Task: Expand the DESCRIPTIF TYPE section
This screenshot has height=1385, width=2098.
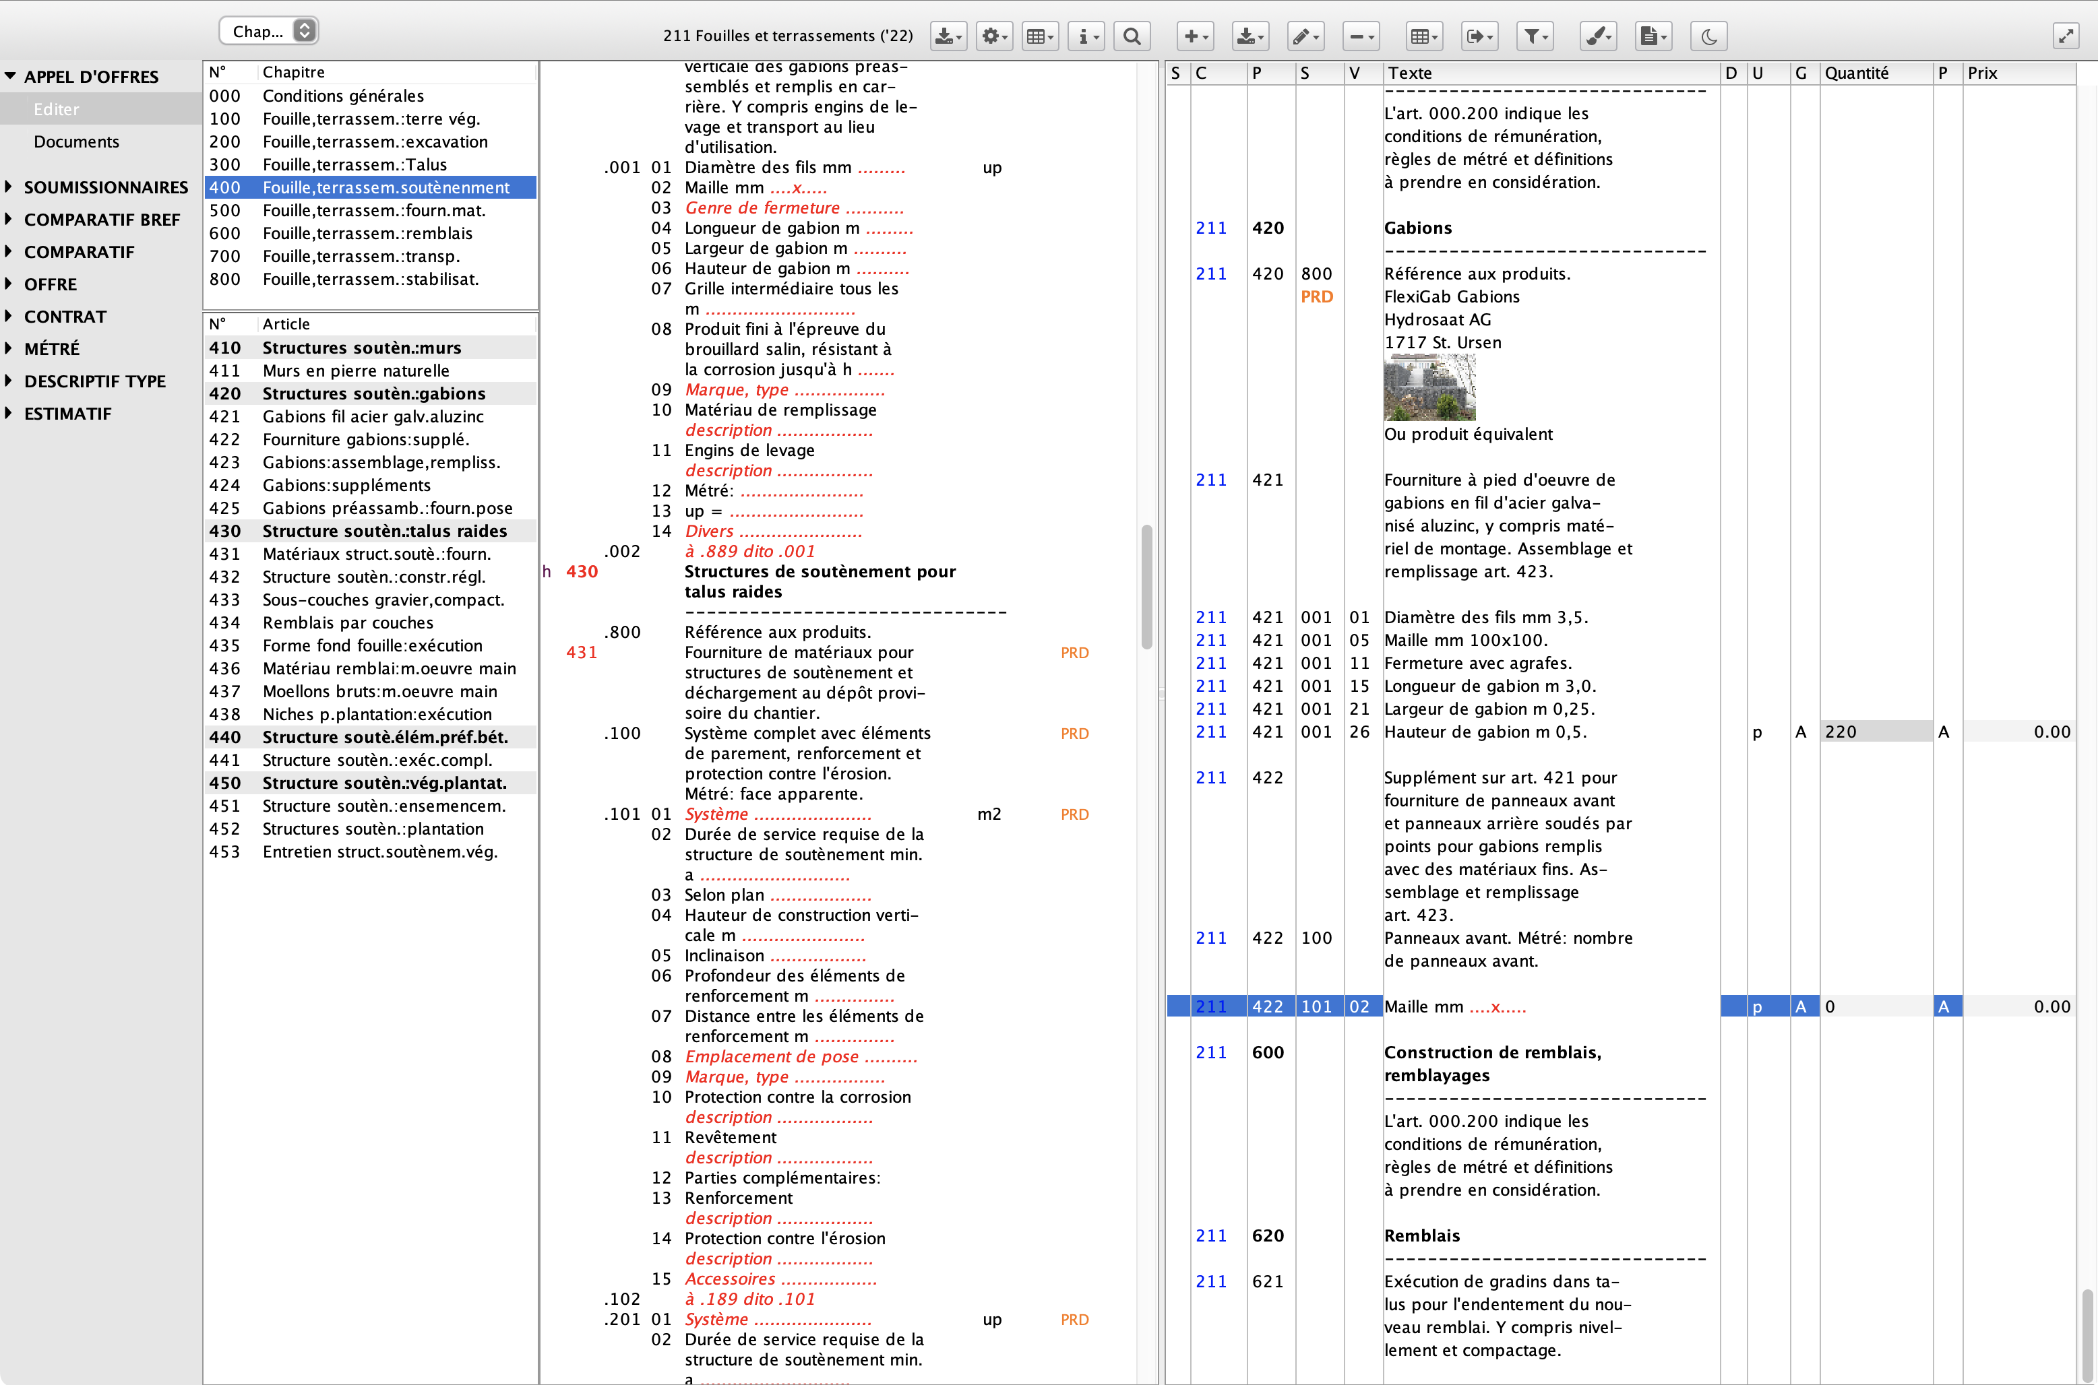Action: click(x=9, y=381)
